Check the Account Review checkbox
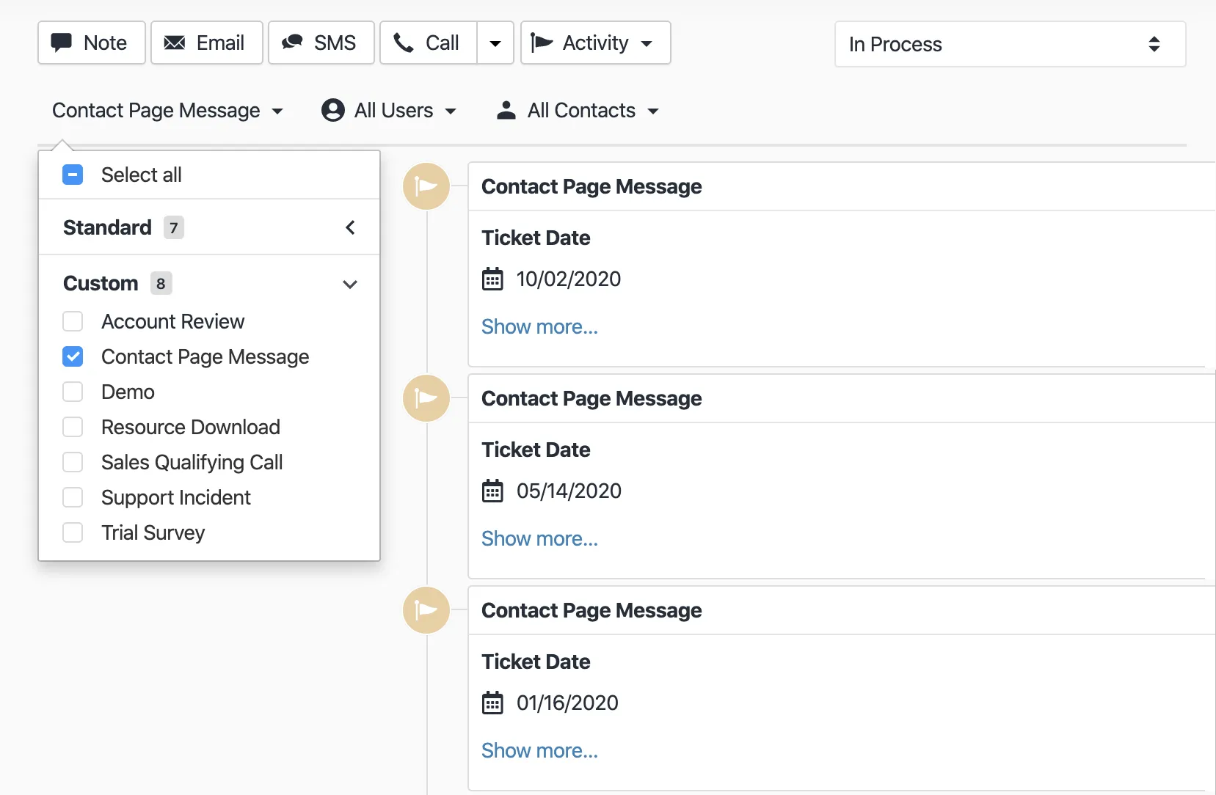The height and width of the screenshot is (795, 1216). click(x=73, y=321)
